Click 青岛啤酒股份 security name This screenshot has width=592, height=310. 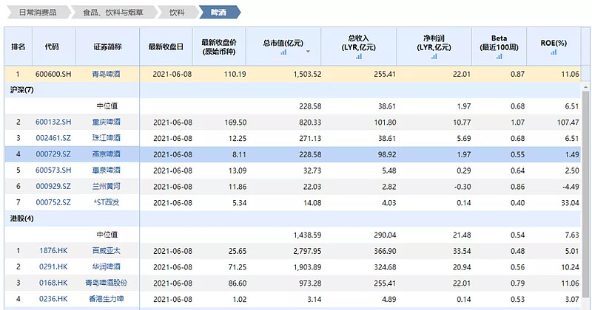107,283
